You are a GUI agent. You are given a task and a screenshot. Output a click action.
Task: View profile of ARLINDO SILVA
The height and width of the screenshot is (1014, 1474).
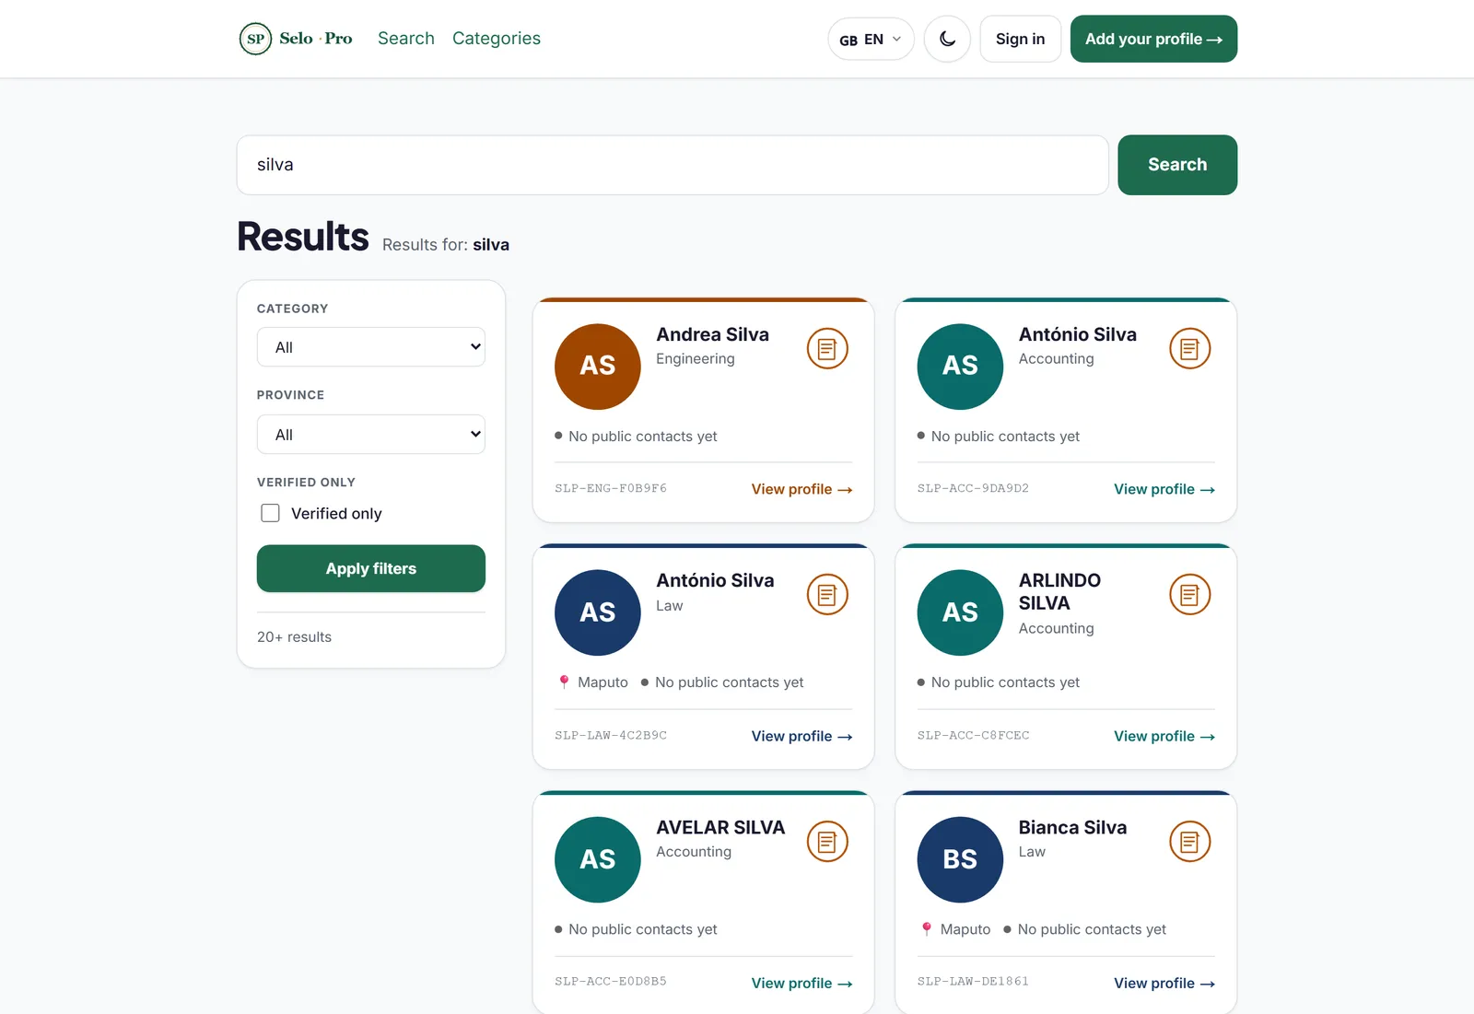point(1164,736)
